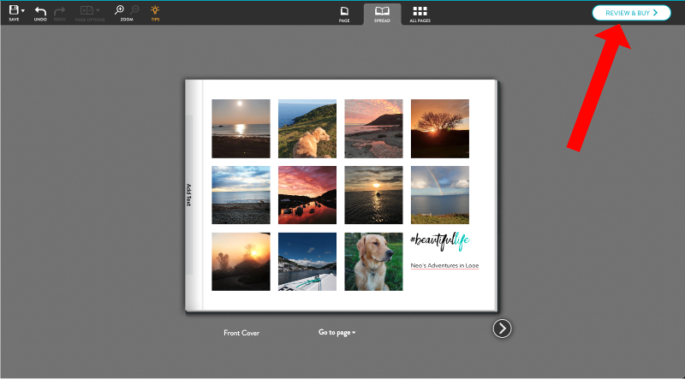Zoom out with the minus magnifier
The height and width of the screenshot is (385, 685).
click(134, 10)
